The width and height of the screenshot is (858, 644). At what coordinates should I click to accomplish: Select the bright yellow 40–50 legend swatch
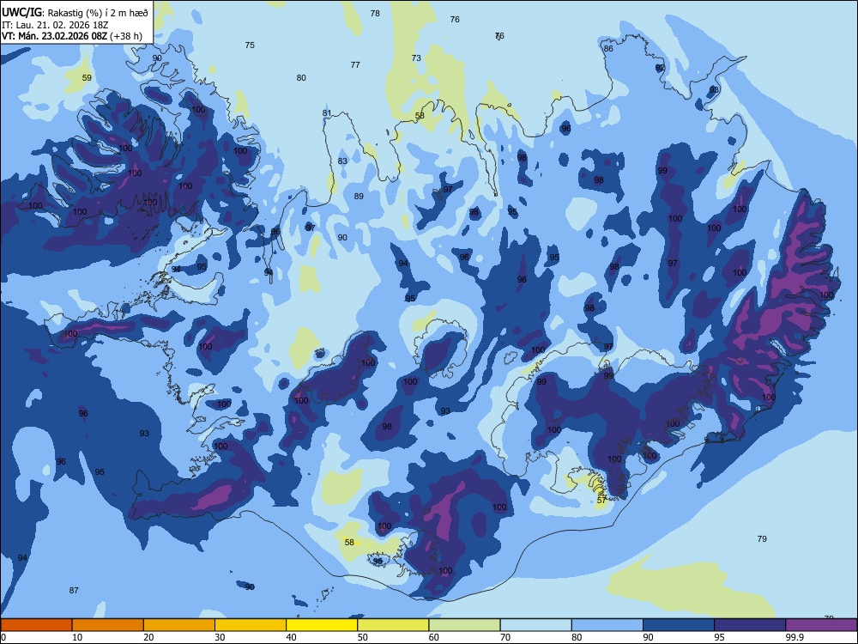coord(322,625)
